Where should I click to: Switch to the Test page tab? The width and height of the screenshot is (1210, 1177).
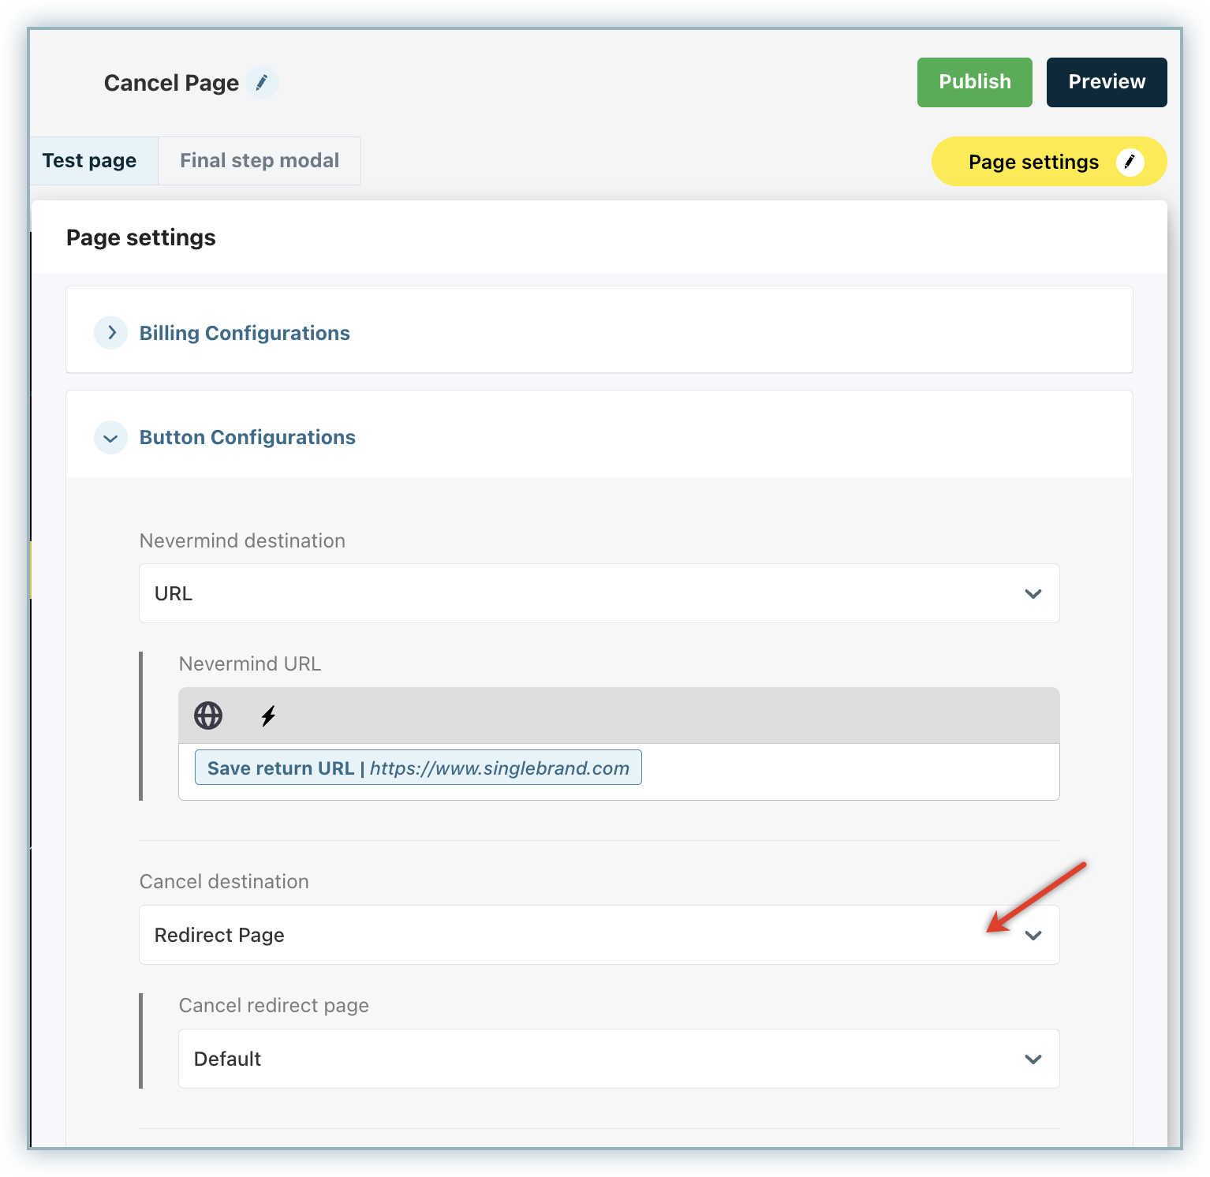click(x=90, y=161)
